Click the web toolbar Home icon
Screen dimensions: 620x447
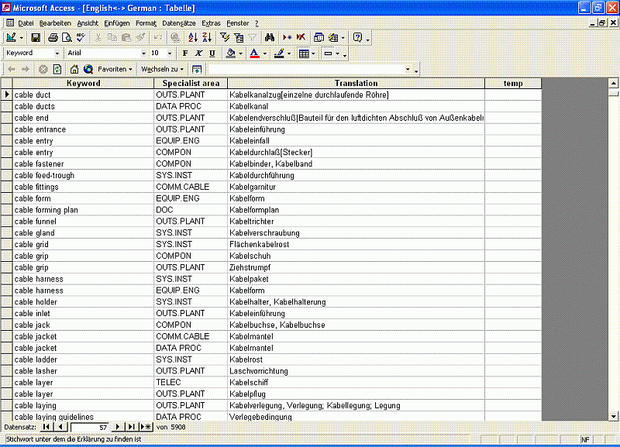tap(74, 69)
